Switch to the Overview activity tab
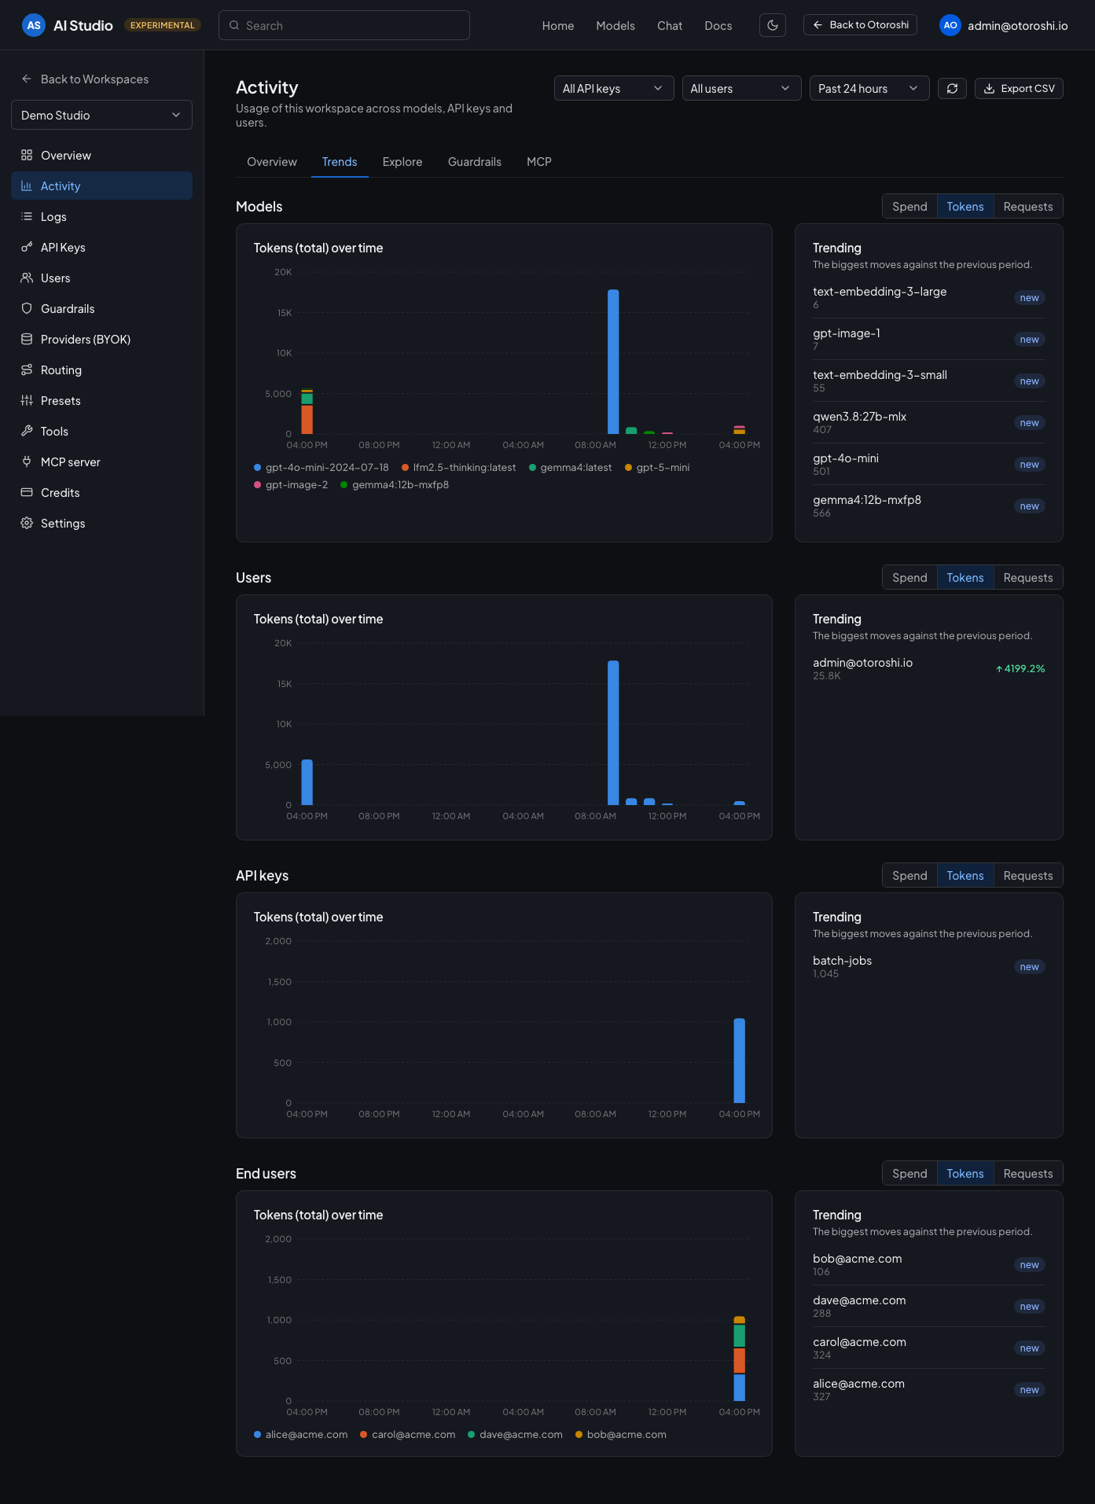1095x1504 pixels. click(272, 161)
